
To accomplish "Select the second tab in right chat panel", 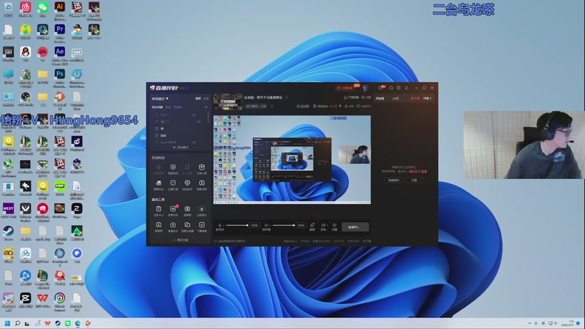I will [396, 98].
